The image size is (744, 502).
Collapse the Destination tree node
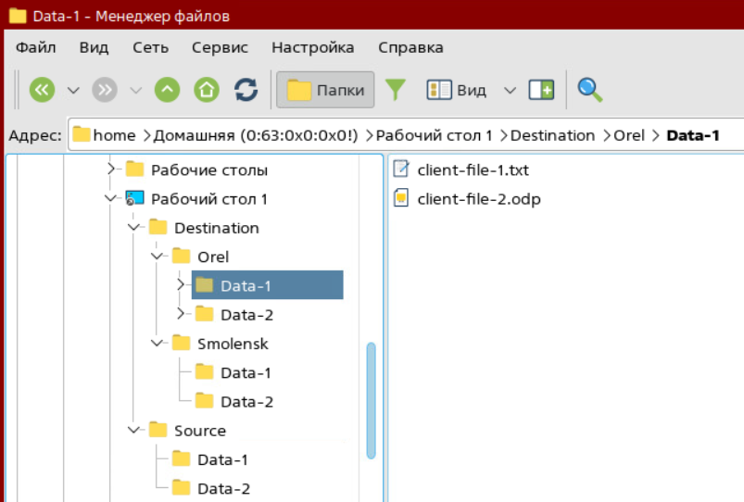(x=133, y=227)
